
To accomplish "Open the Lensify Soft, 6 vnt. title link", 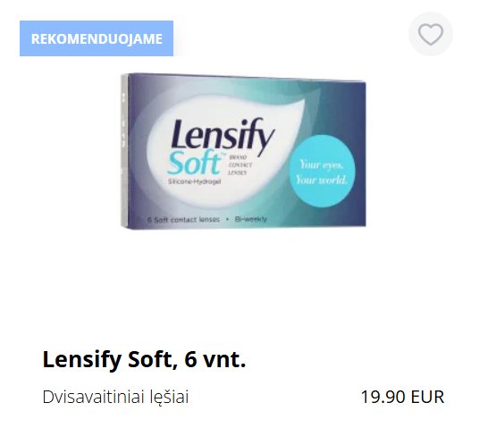I will pos(144,359).
